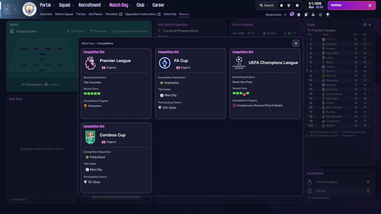Open the settings gear icon

(x=297, y=5)
